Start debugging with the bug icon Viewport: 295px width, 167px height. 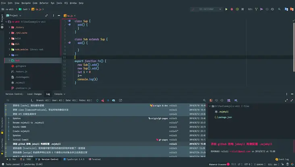[x=231, y=9]
